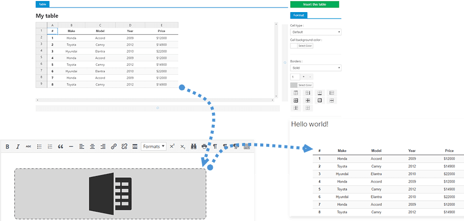Apply italic formatting in editor toolbar
This screenshot has width=464, height=221.
pyautogui.click(x=18, y=146)
